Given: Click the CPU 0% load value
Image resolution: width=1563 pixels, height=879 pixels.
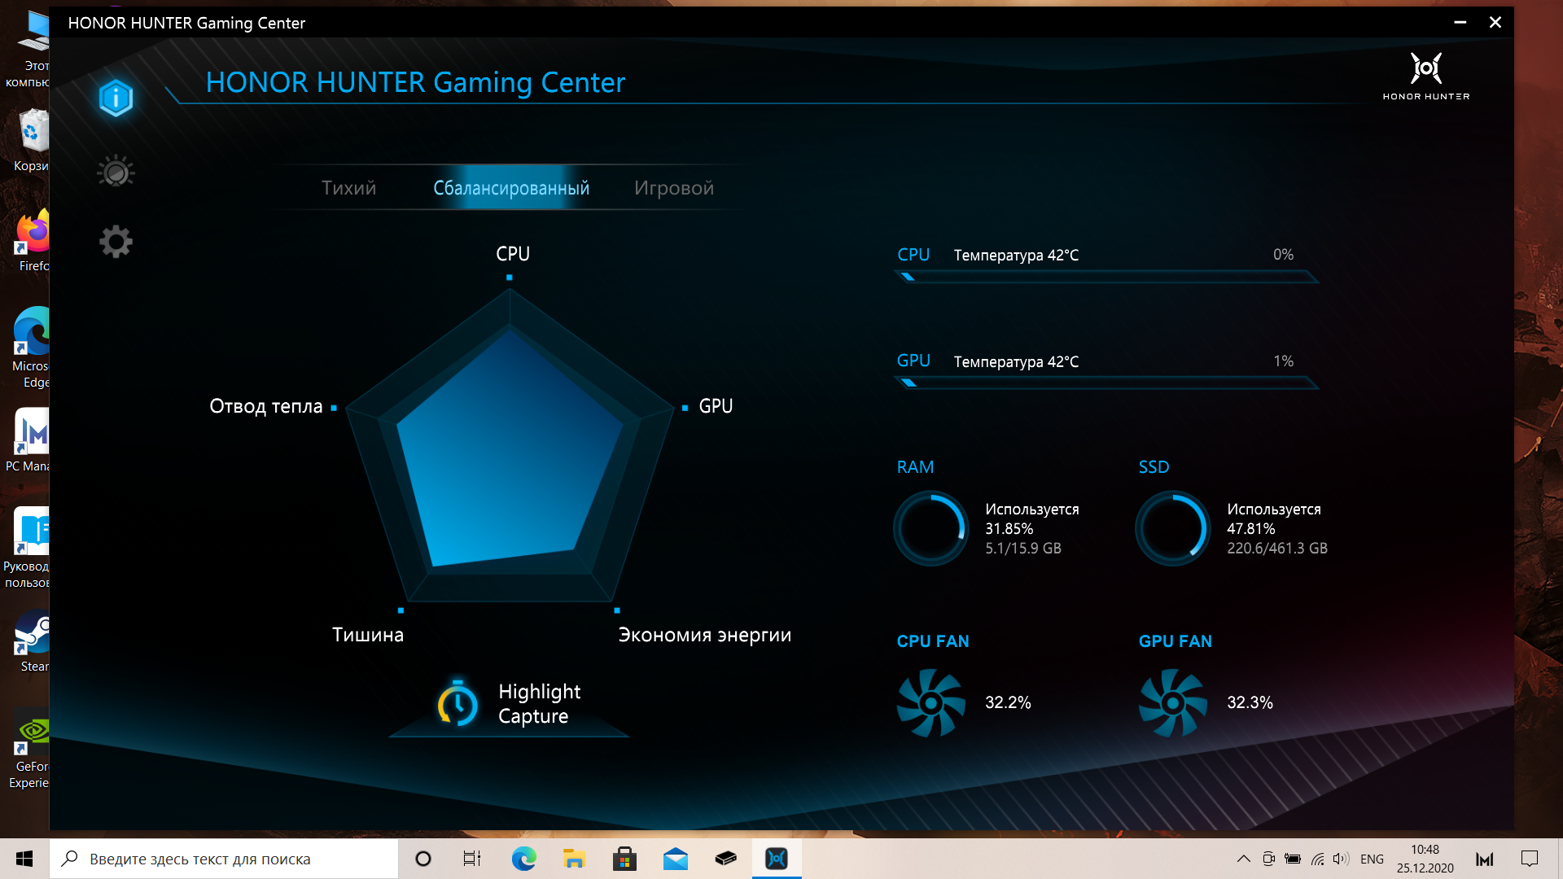Looking at the screenshot, I should [x=1283, y=255].
